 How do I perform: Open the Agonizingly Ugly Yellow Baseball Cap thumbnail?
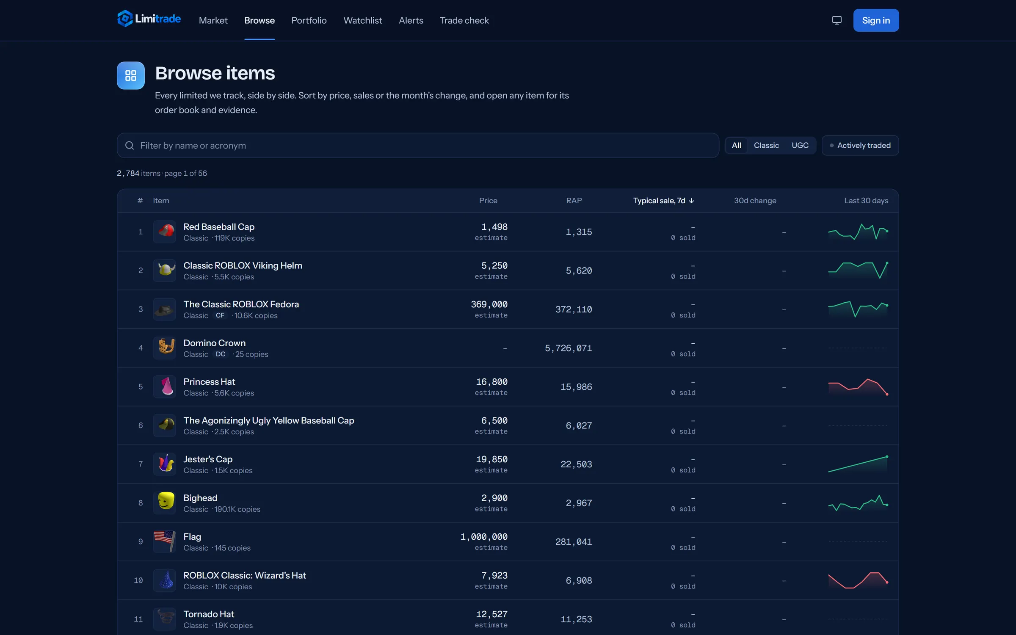point(164,425)
